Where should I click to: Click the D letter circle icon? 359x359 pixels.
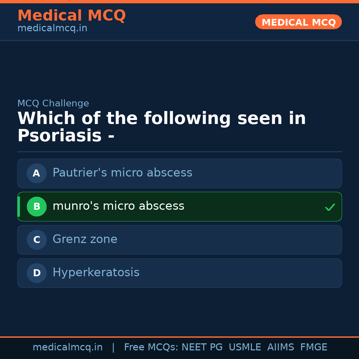[x=37, y=273]
